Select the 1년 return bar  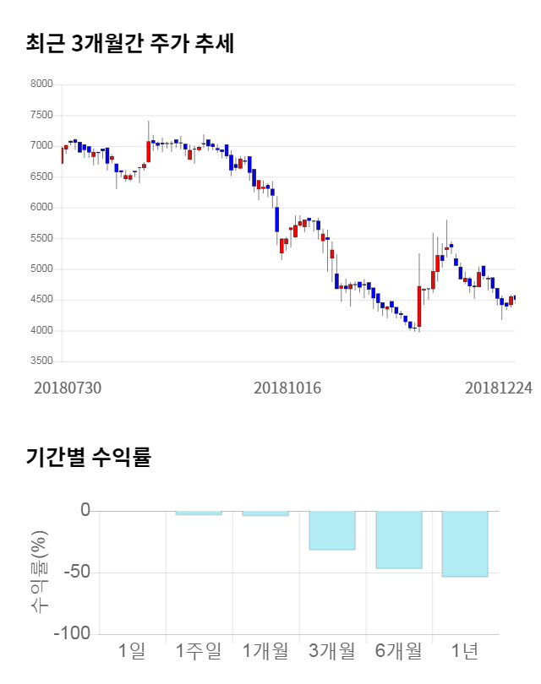(465, 543)
